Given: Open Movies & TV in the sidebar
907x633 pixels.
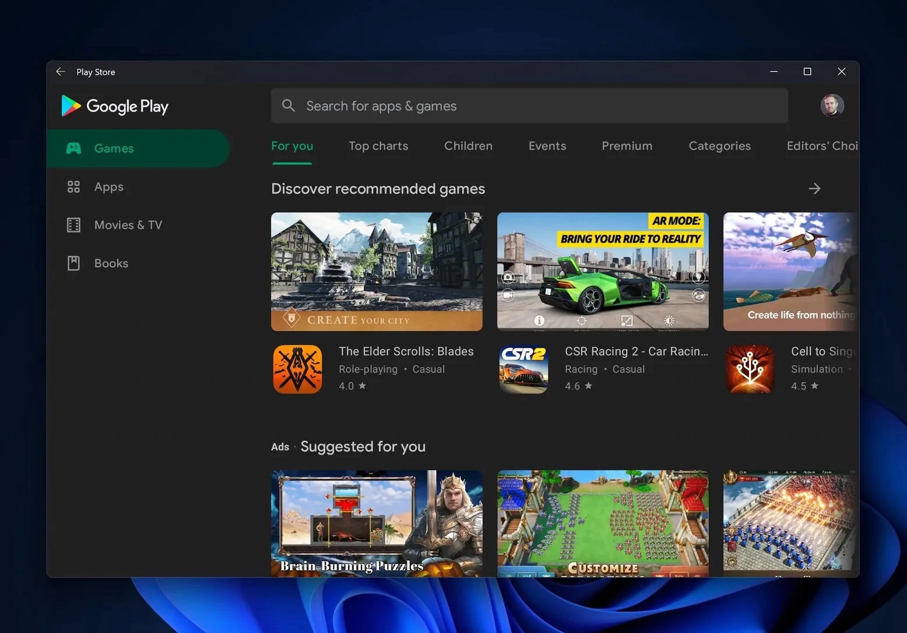Looking at the screenshot, I should pos(138,225).
